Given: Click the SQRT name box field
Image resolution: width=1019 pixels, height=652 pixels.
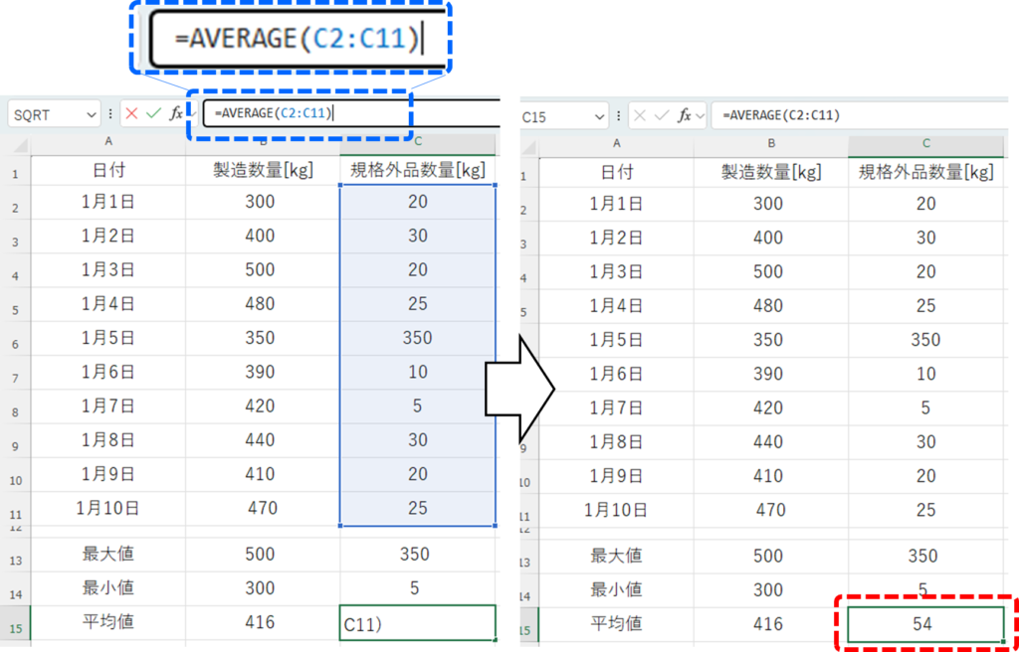Looking at the screenshot, I should (x=45, y=115).
